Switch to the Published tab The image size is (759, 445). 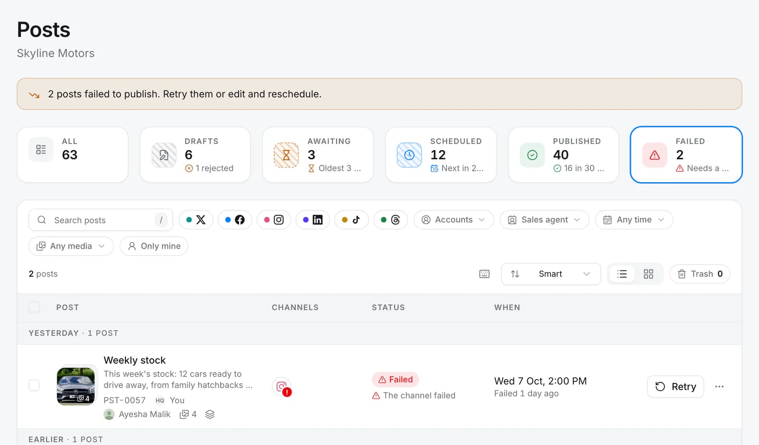564,155
